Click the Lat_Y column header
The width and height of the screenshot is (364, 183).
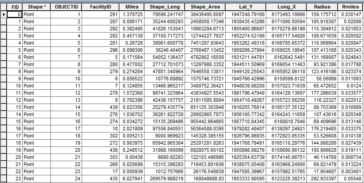pyautogui.click(x=246, y=7)
